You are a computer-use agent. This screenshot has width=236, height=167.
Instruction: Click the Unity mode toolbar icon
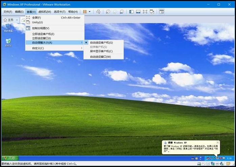click(x=152, y=12)
